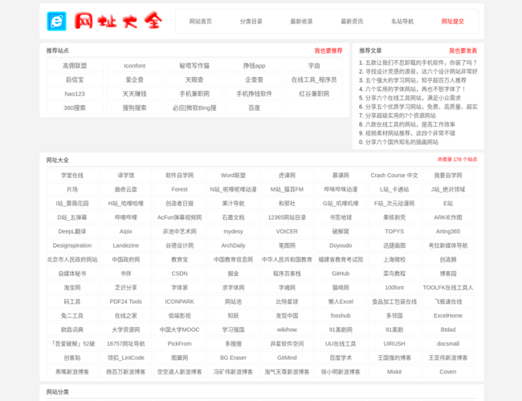
Task: Open the docsmall link
Action: tap(448, 343)
